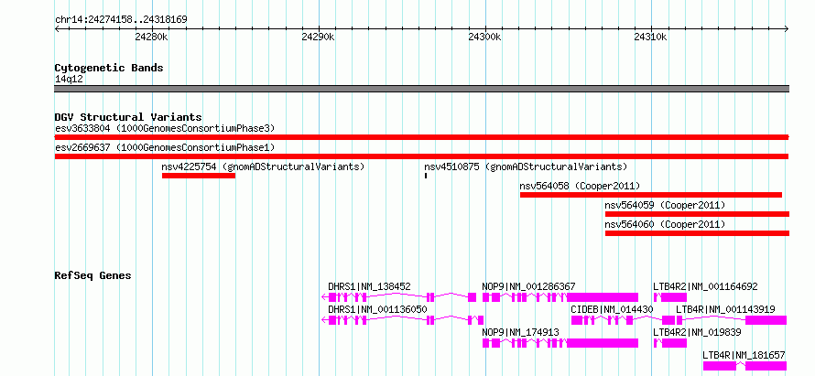Click the NOP9|NM_174913 gene label
This screenshot has width=815, height=376.
click(521, 332)
